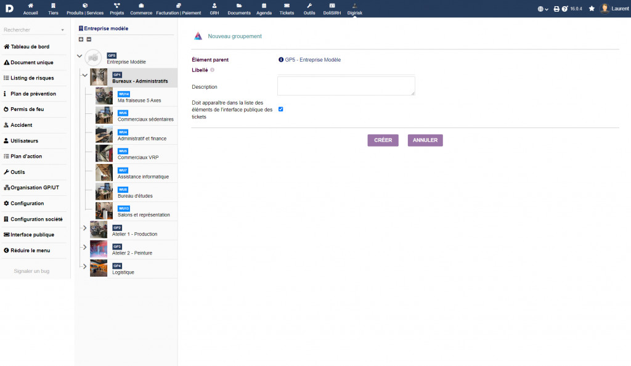
Task: Click the Configuration société building icon
Action: coord(6,219)
